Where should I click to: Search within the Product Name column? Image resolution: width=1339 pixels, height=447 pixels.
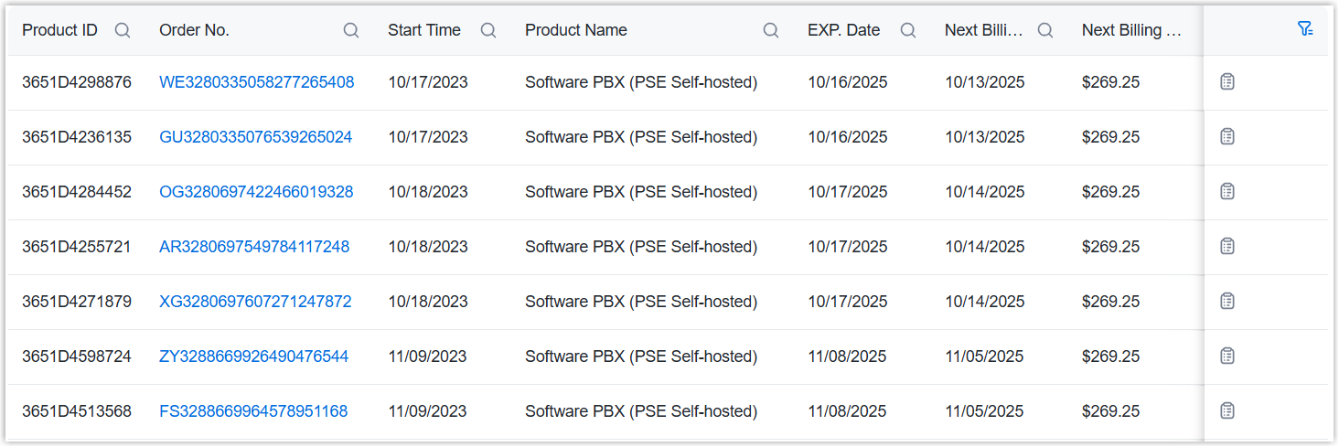[x=771, y=30]
